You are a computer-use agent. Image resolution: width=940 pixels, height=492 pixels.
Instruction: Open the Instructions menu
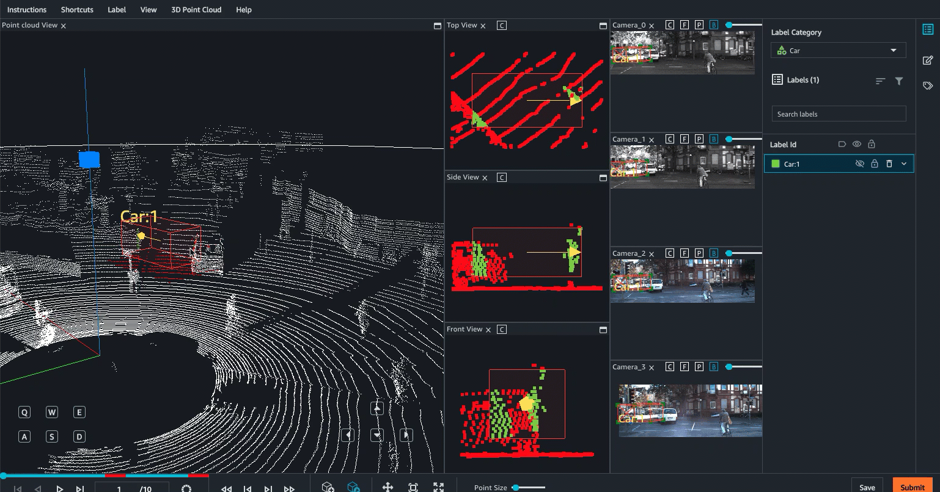27,10
